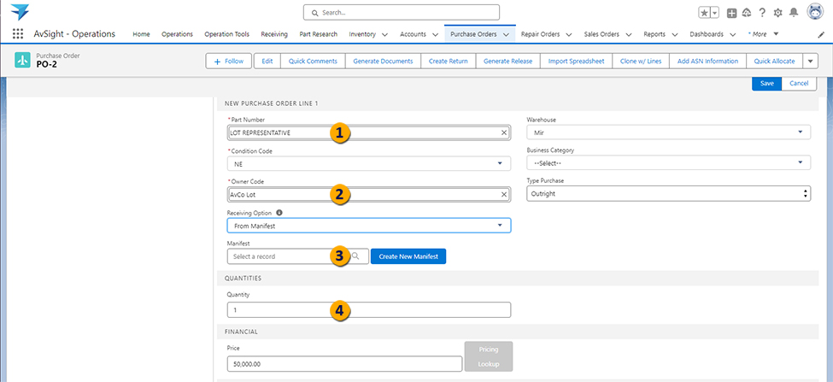This screenshot has width=833, height=382.
Task: Open the Notifications bell
Action: click(793, 13)
